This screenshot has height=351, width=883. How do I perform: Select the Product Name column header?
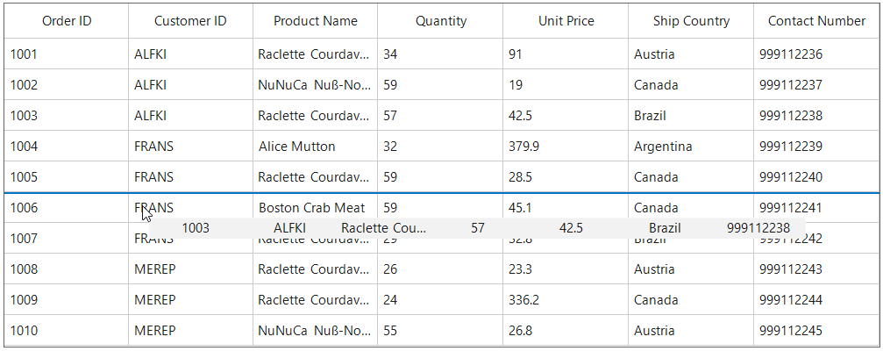315,21
